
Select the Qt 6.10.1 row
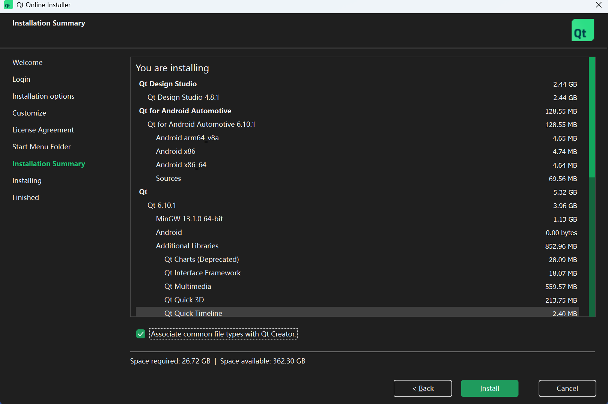coord(357,206)
